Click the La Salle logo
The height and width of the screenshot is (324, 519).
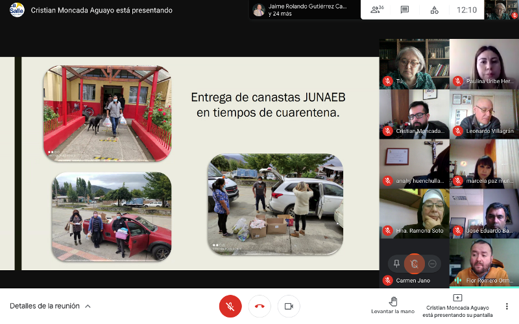click(17, 10)
